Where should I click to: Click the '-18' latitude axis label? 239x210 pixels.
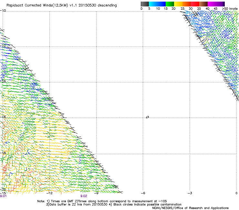(3, 153)
